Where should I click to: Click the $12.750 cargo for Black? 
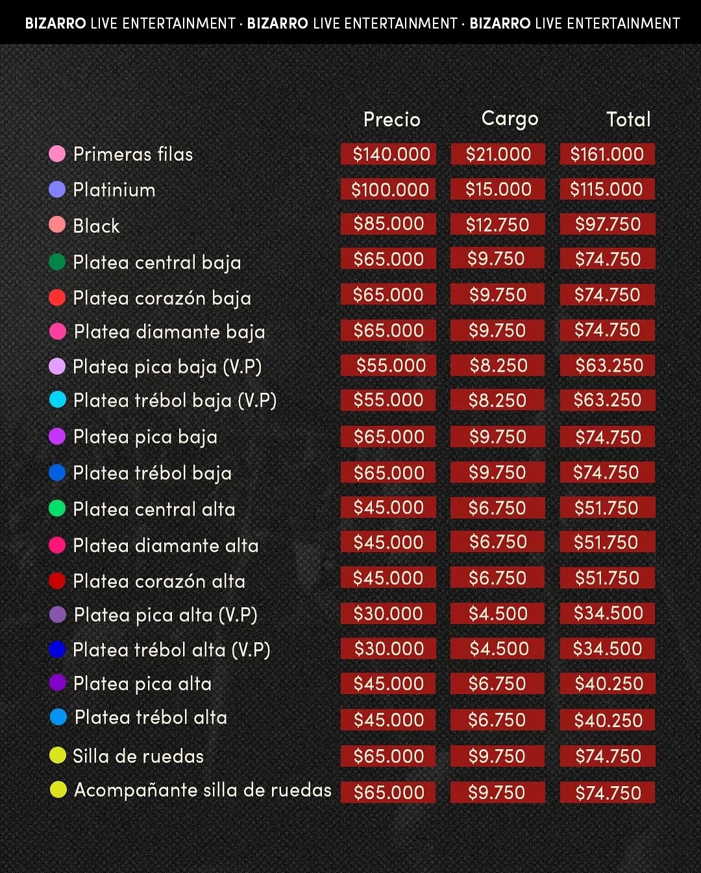pyautogui.click(x=498, y=224)
